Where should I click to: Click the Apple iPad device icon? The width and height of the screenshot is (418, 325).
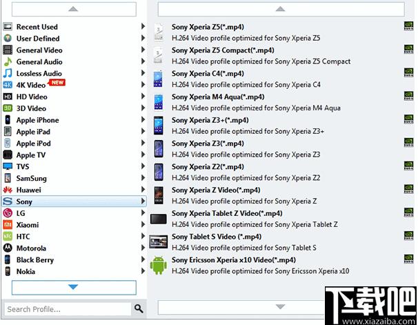[8, 131]
